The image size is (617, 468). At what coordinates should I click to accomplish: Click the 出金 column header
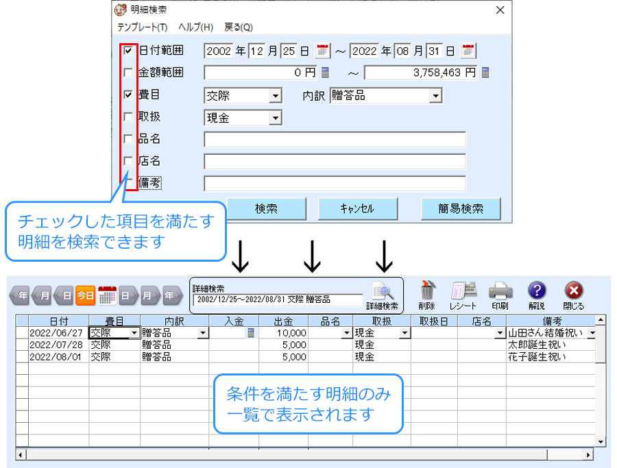click(x=283, y=321)
